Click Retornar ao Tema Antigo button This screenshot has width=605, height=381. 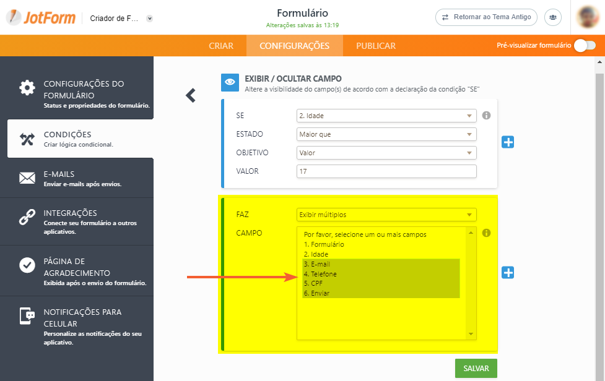(x=486, y=17)
